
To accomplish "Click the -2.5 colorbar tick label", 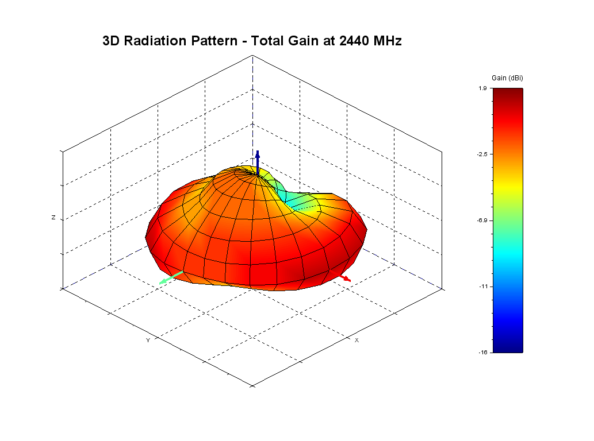I will point(482,154).
